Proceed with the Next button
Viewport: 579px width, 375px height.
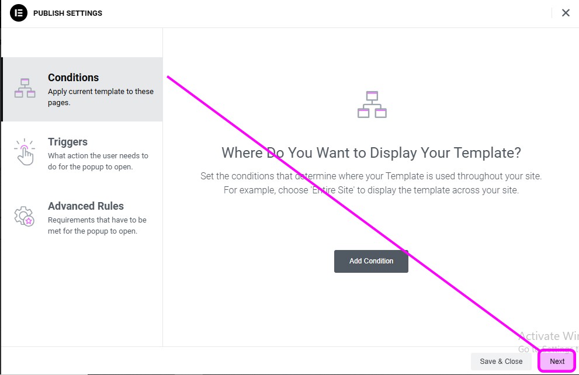click(557, 362)
